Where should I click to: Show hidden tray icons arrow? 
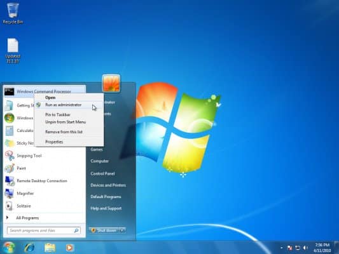282,248
